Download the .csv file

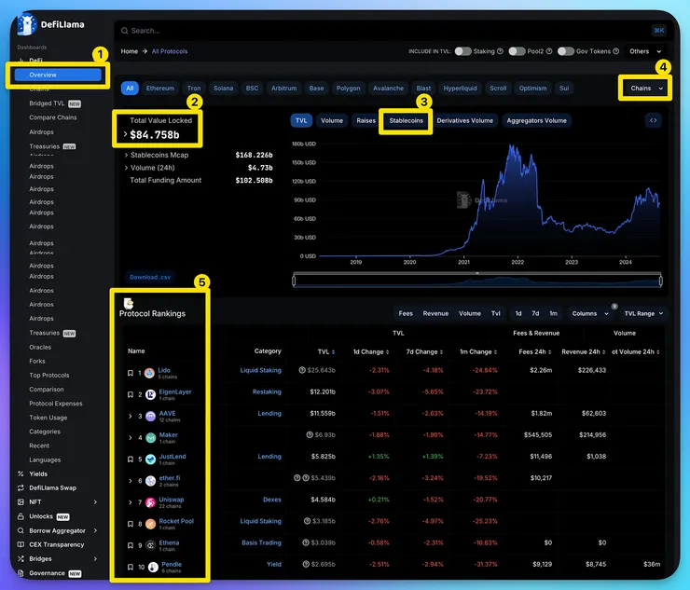150,277
